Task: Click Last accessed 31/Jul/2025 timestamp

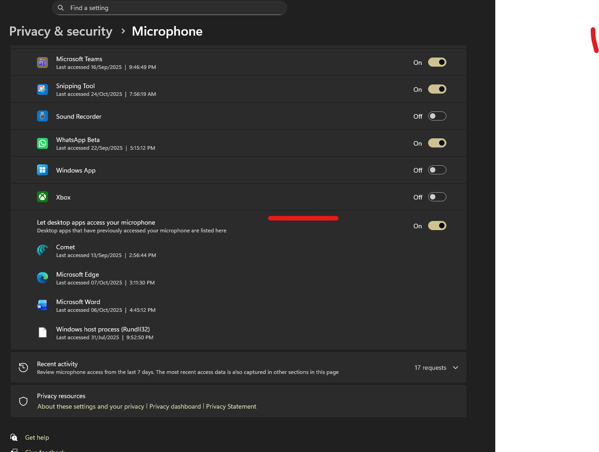Action: pyautogui.click(x=105, y=337)
